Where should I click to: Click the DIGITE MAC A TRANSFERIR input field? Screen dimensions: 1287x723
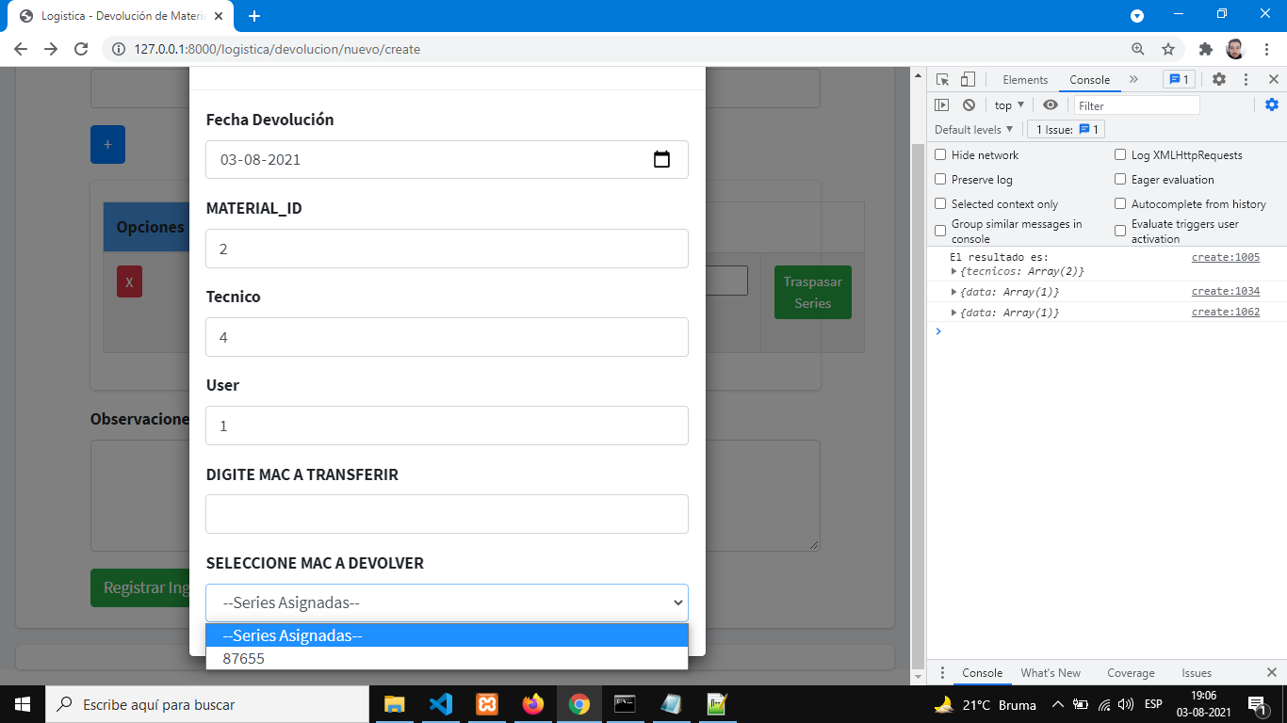(447, 514)
